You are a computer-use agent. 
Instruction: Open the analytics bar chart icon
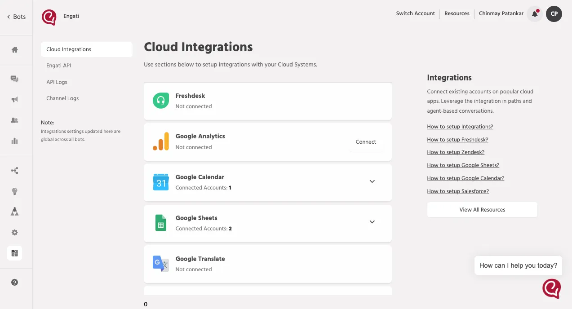tap(14, 141)
